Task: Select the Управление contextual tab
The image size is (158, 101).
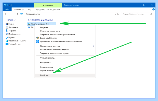Action: tap(48, 5)
